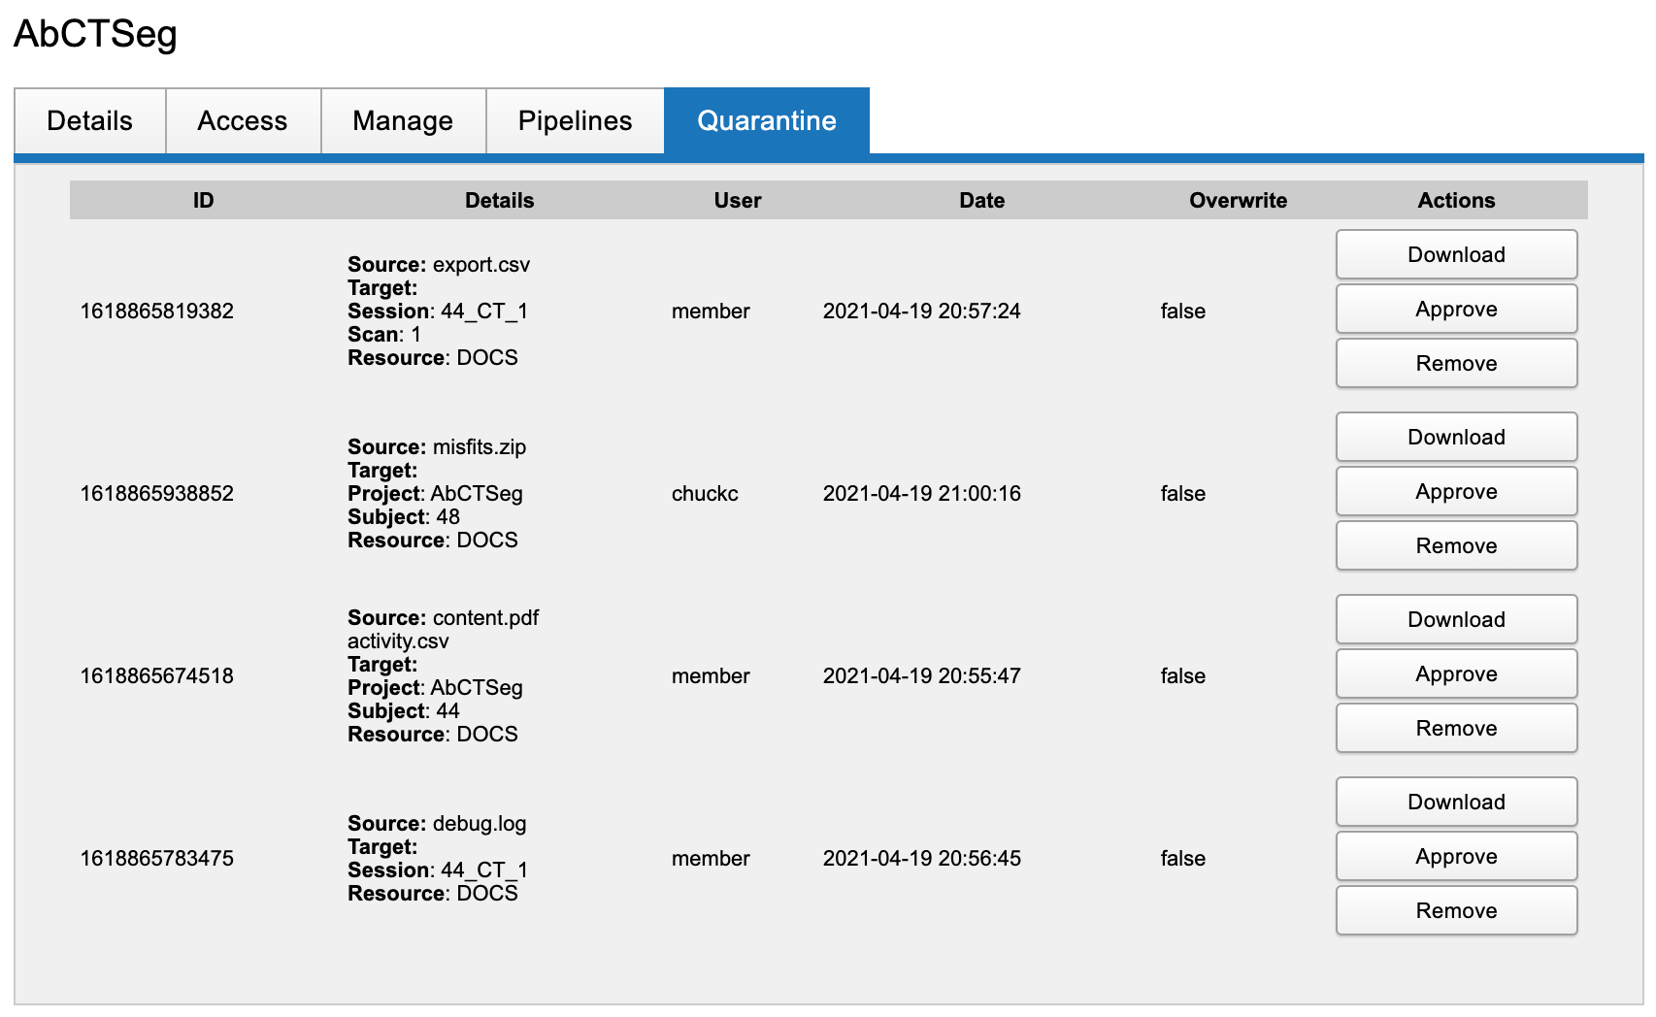The width and height of the screenshot is (1656, 1017).
Task: Click the ID column header
Action: (203, 201)
